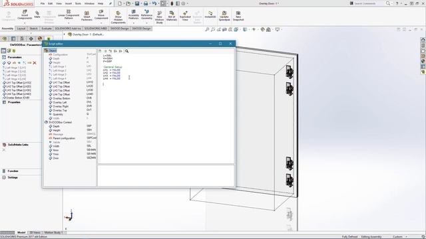Viewport: 426px width, 239px height.
Task: Open the Insert menu
Action: (69, 3)
